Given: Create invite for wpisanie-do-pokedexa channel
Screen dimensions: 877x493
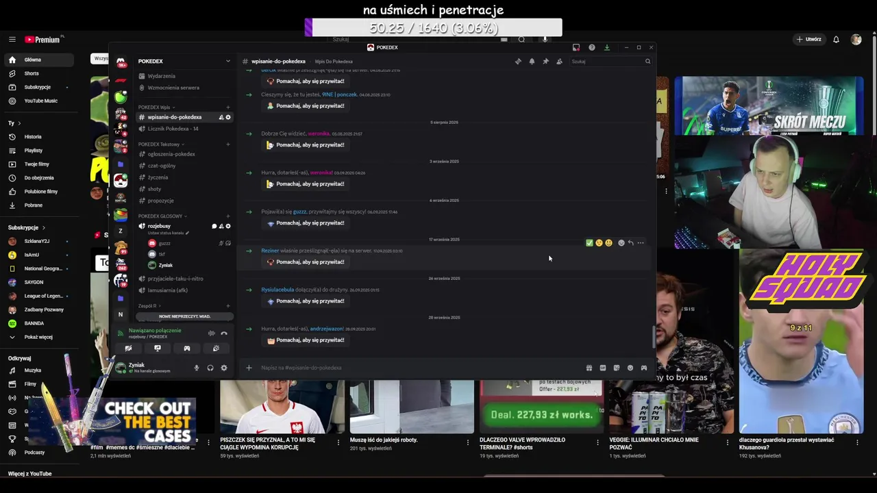Looking at the screenshot, I should click(221, 117).
